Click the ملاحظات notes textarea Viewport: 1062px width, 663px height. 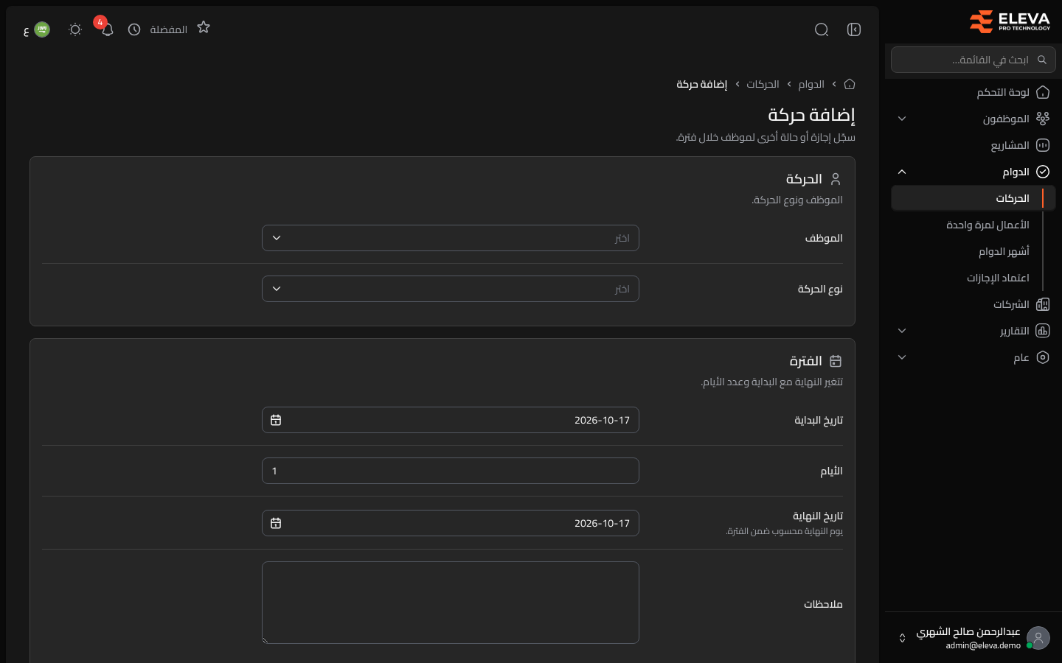tap(451, 603)
